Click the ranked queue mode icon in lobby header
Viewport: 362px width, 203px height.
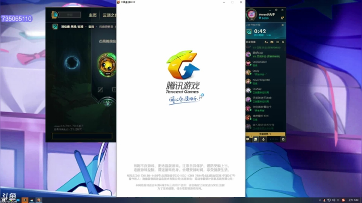coord(55,27)
